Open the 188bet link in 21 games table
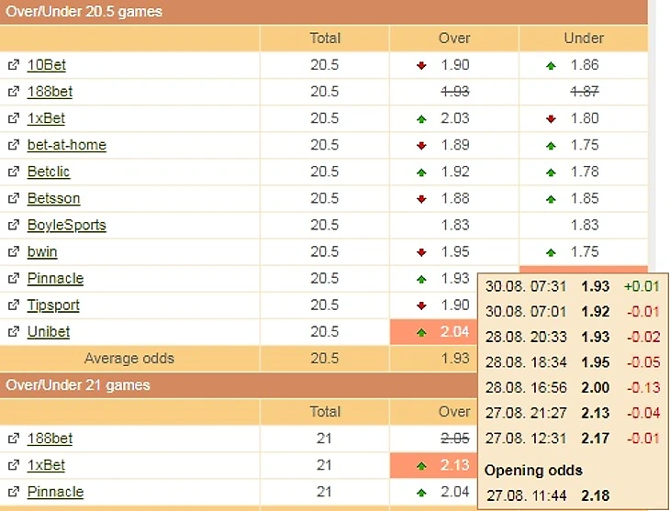Screen dimensions: 670x511 click(x=50, y=439)
